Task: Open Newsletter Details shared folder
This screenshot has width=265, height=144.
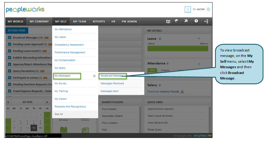Action: pos(112,116)
